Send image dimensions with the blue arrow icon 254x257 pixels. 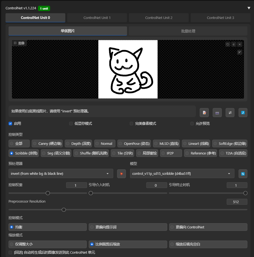pyautogui.click(x=243, y=112)
